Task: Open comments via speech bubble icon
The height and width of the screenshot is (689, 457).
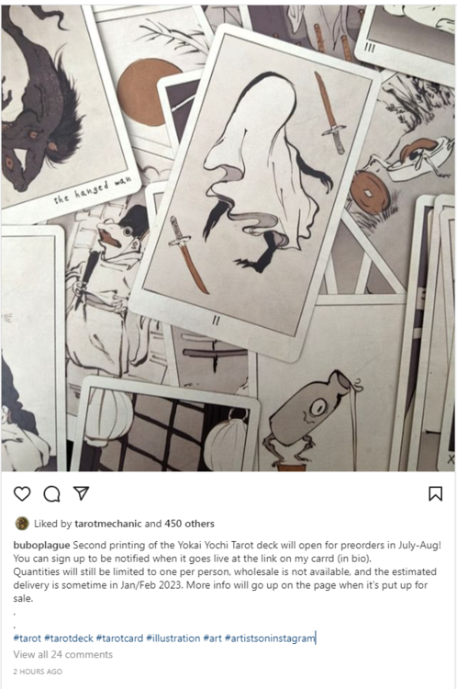Action: point(51,493)
